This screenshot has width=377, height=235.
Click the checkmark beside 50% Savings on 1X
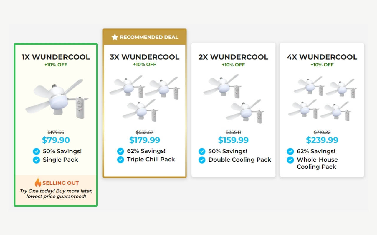[x=36, y=151]
